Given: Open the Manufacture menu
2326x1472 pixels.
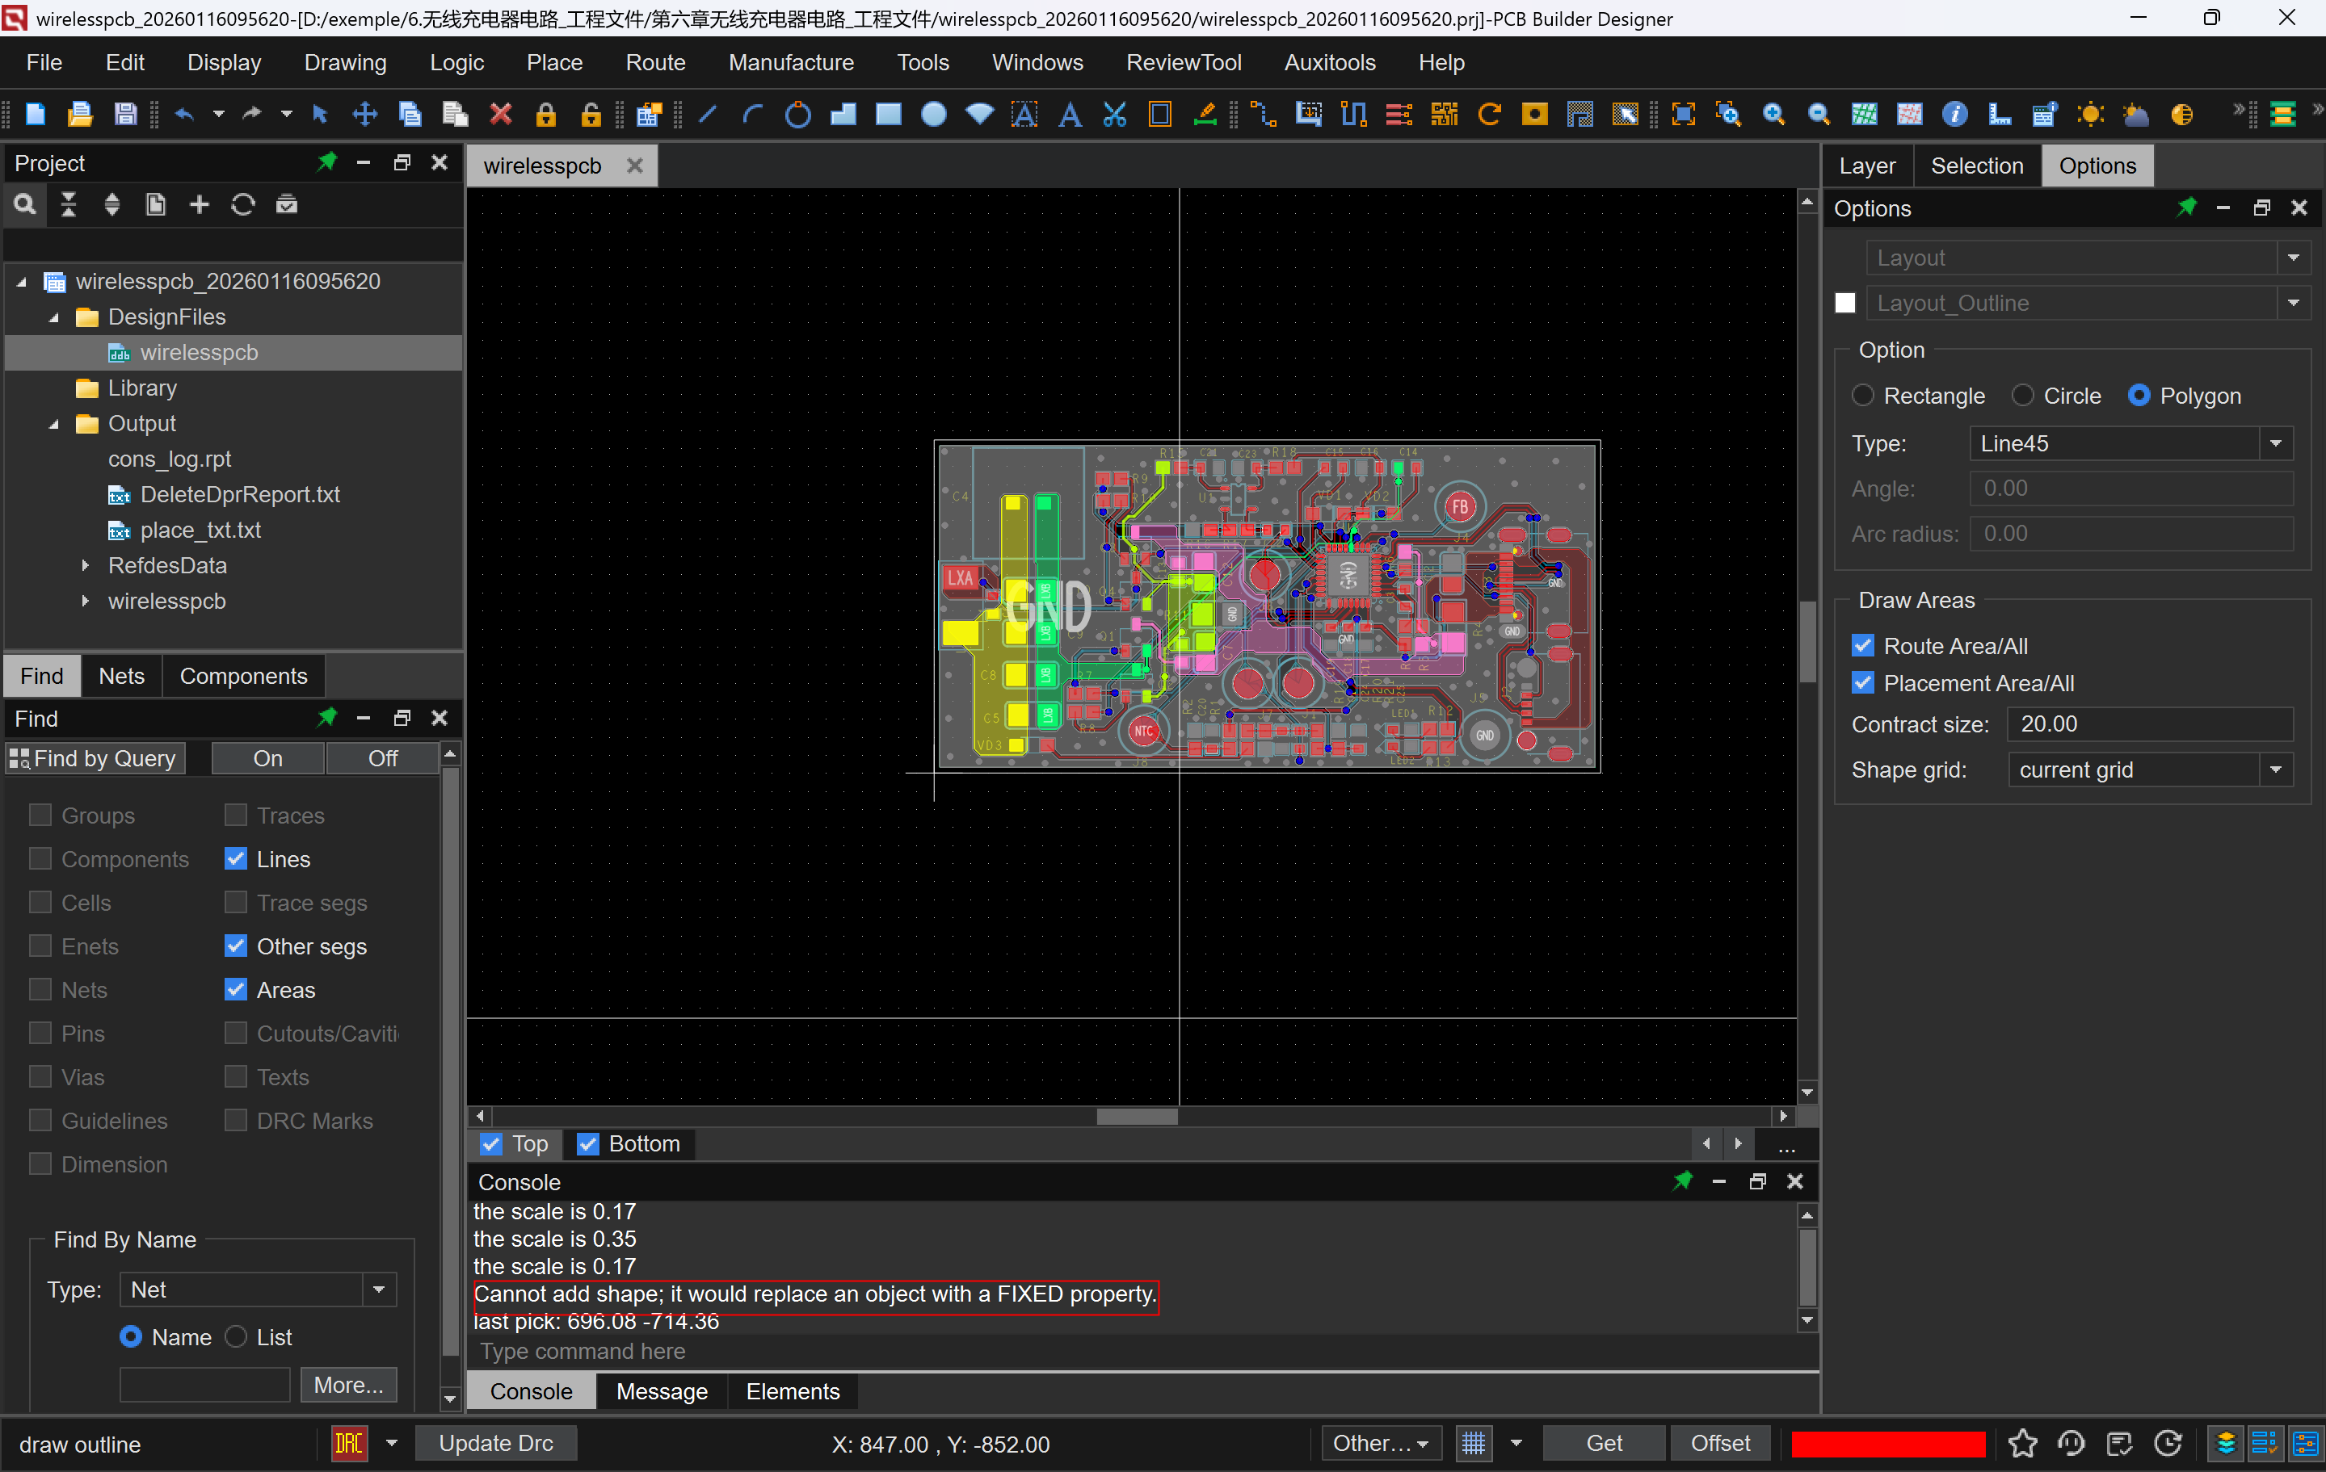Looking at the screenshot, I should tap(790, 63).
